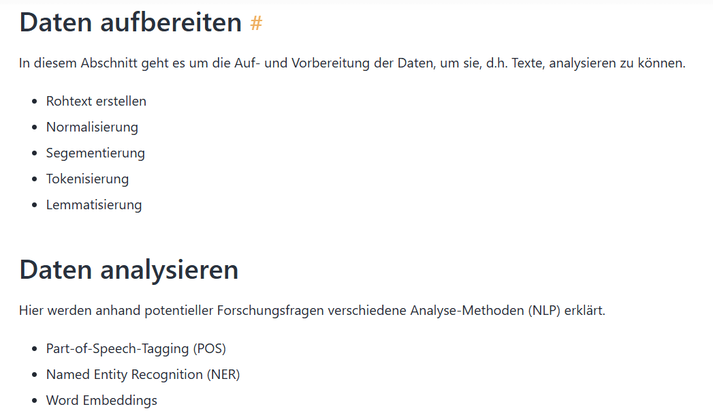Screen dimensions: 713x411
Task: Click '(NLP)' abbreviation in the description
Action: (x=544, y=310)
